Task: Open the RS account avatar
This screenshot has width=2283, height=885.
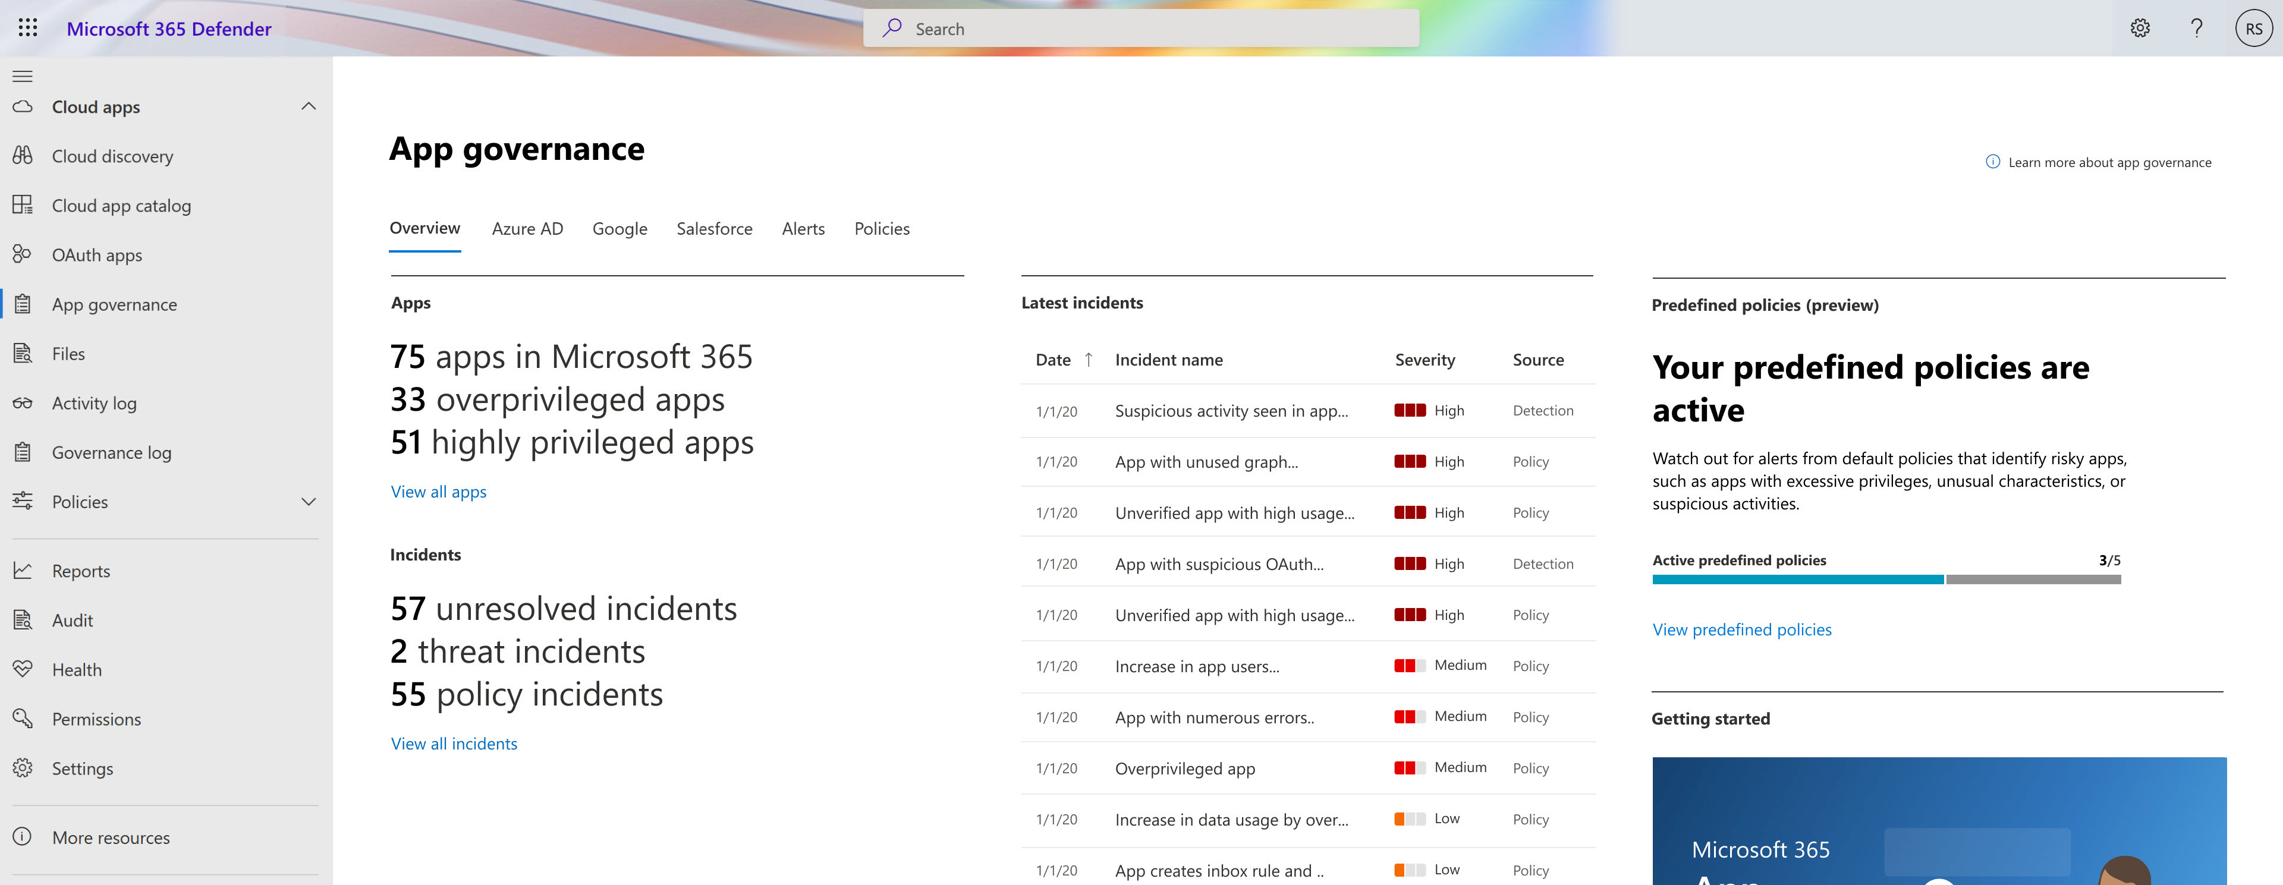Action: click(x=2254, y=29)
